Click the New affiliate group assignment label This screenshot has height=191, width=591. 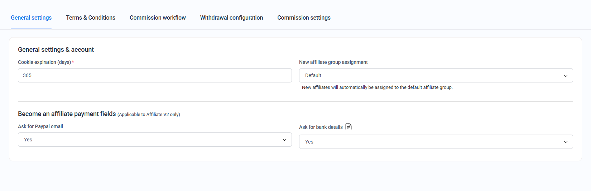[333, 62]
